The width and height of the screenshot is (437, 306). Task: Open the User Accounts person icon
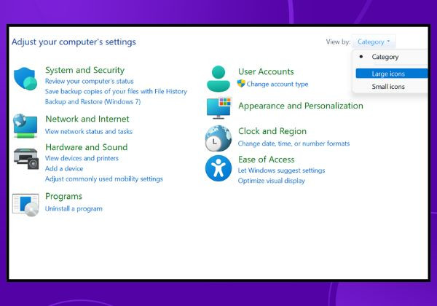tap(219, 79)
